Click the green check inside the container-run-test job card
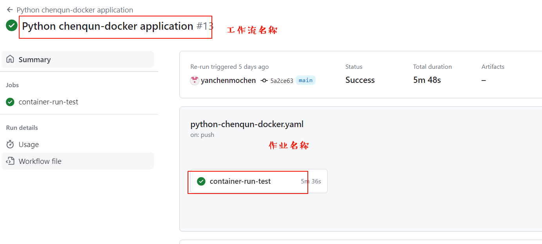542x244 pixels. pyautogui.click(x=201, y=181)
